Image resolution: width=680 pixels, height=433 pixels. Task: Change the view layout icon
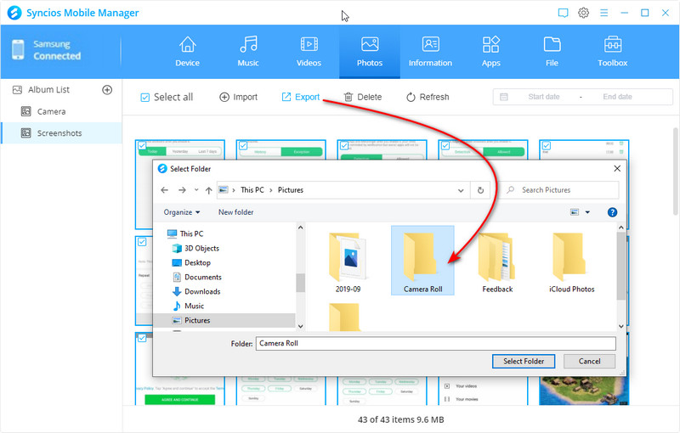point(575,212)
